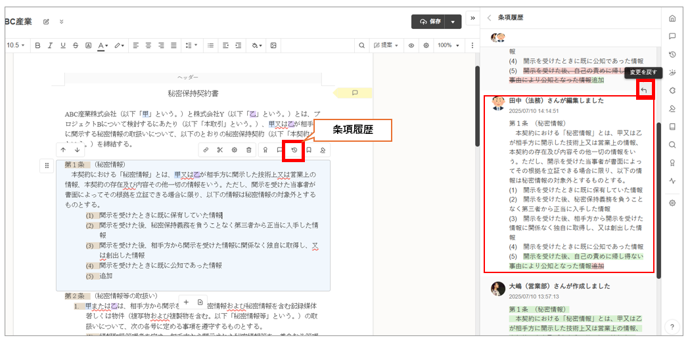Delete clause using the trash icon
Image resolution: width=688 pixels, height=342 pixels.
pyautogui.click(x=249, y=150)
